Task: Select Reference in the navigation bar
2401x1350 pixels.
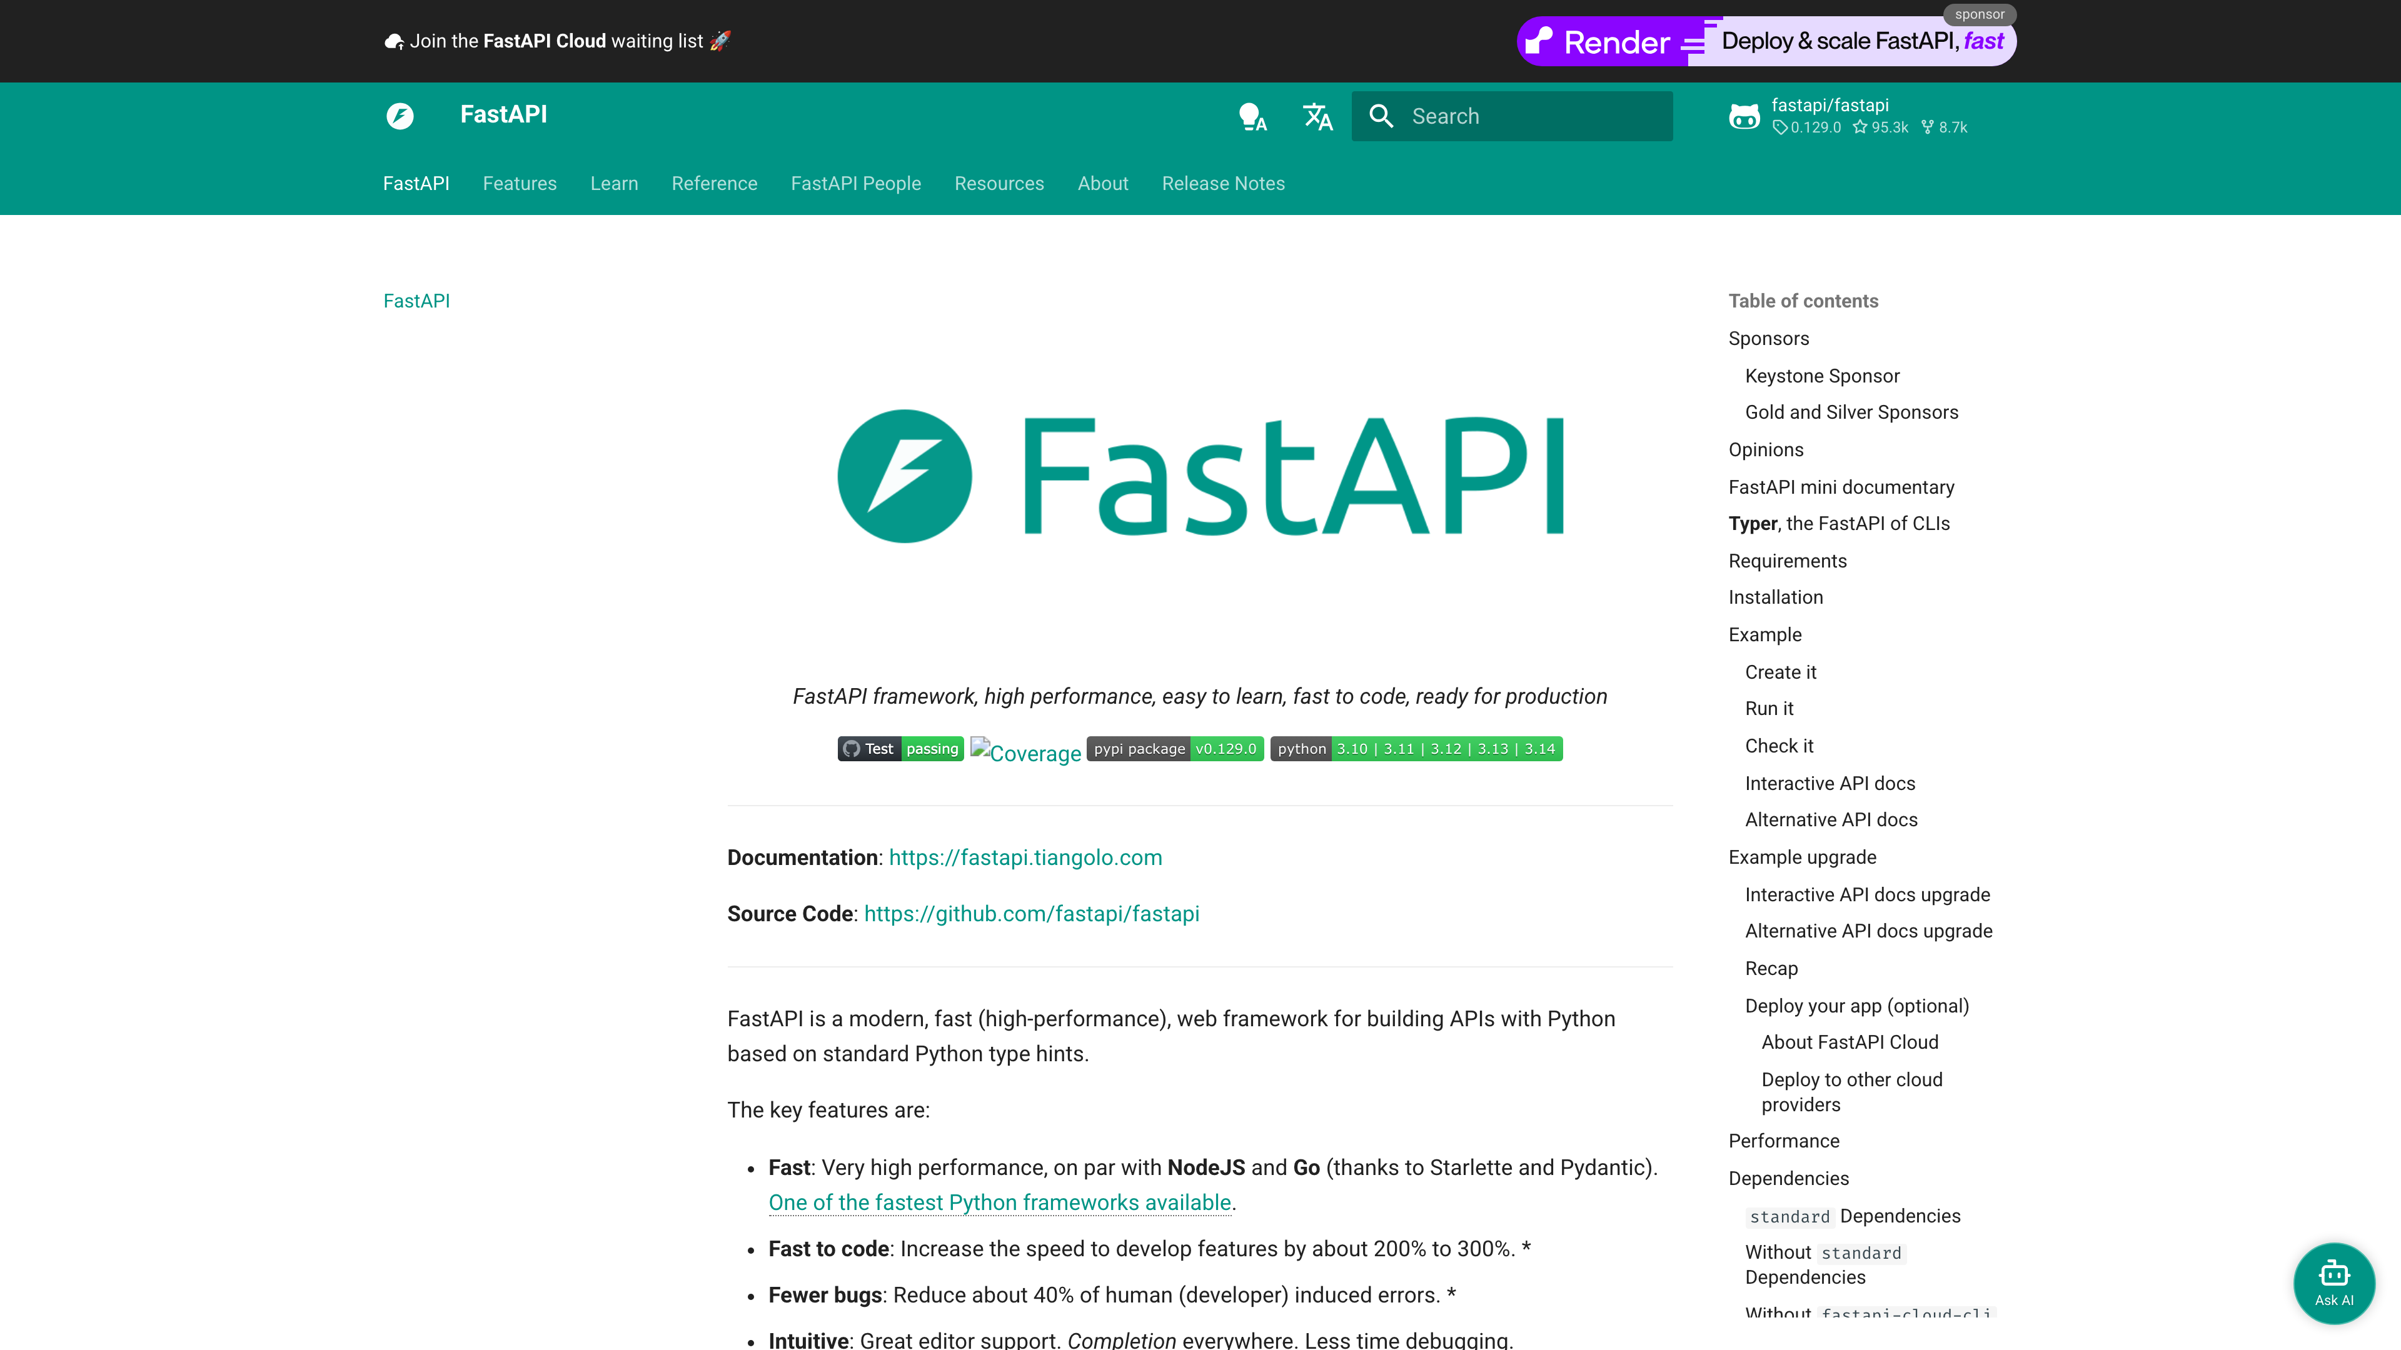Action: coord(714,184)
